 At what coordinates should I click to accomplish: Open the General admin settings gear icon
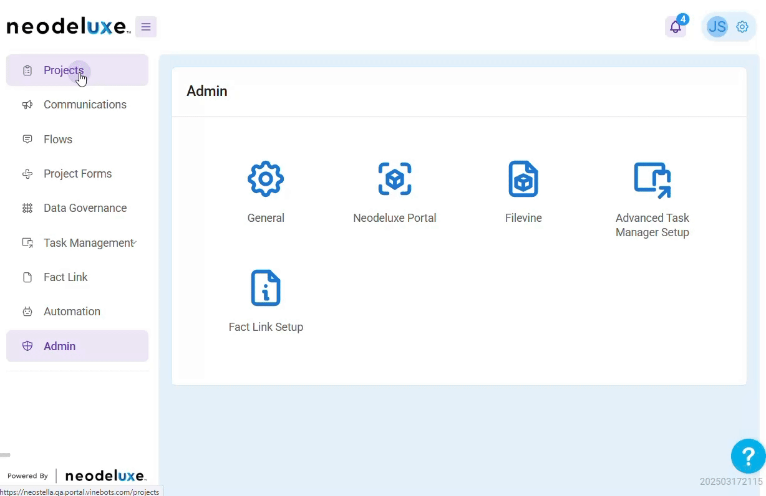click(266, 179)
